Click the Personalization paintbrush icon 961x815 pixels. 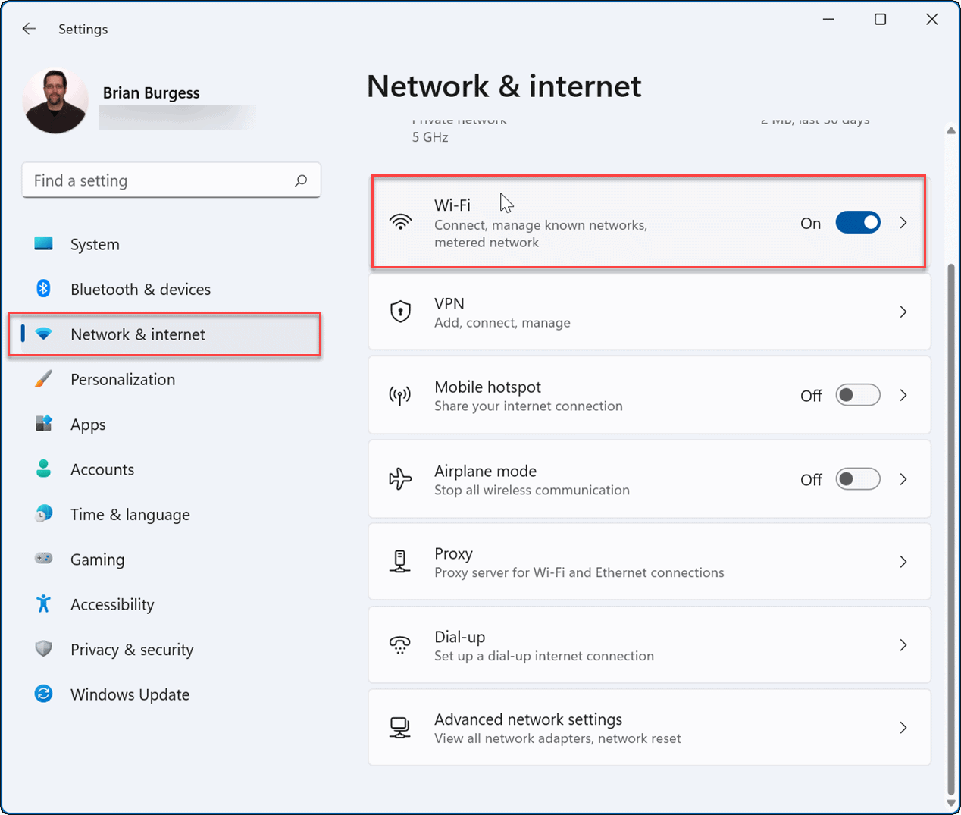pos(44,378)
